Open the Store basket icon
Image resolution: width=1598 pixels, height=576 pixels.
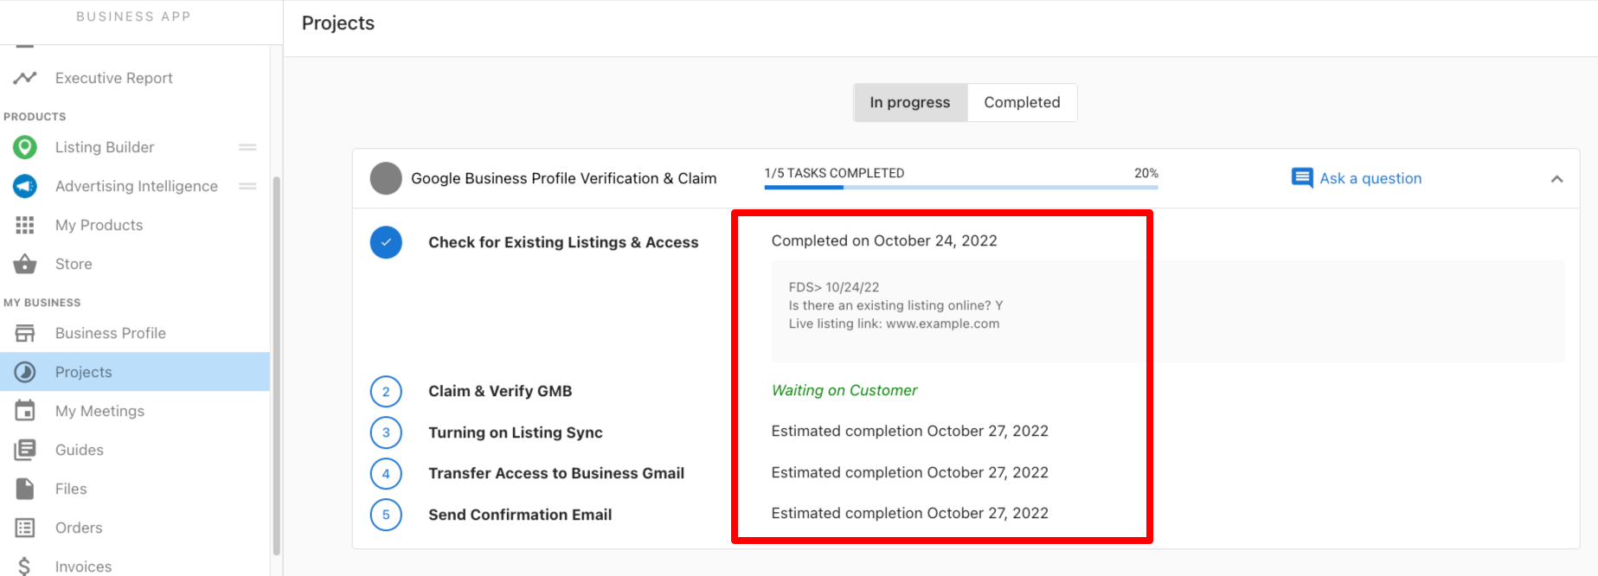pyautogui.click(x=25, y=264)
